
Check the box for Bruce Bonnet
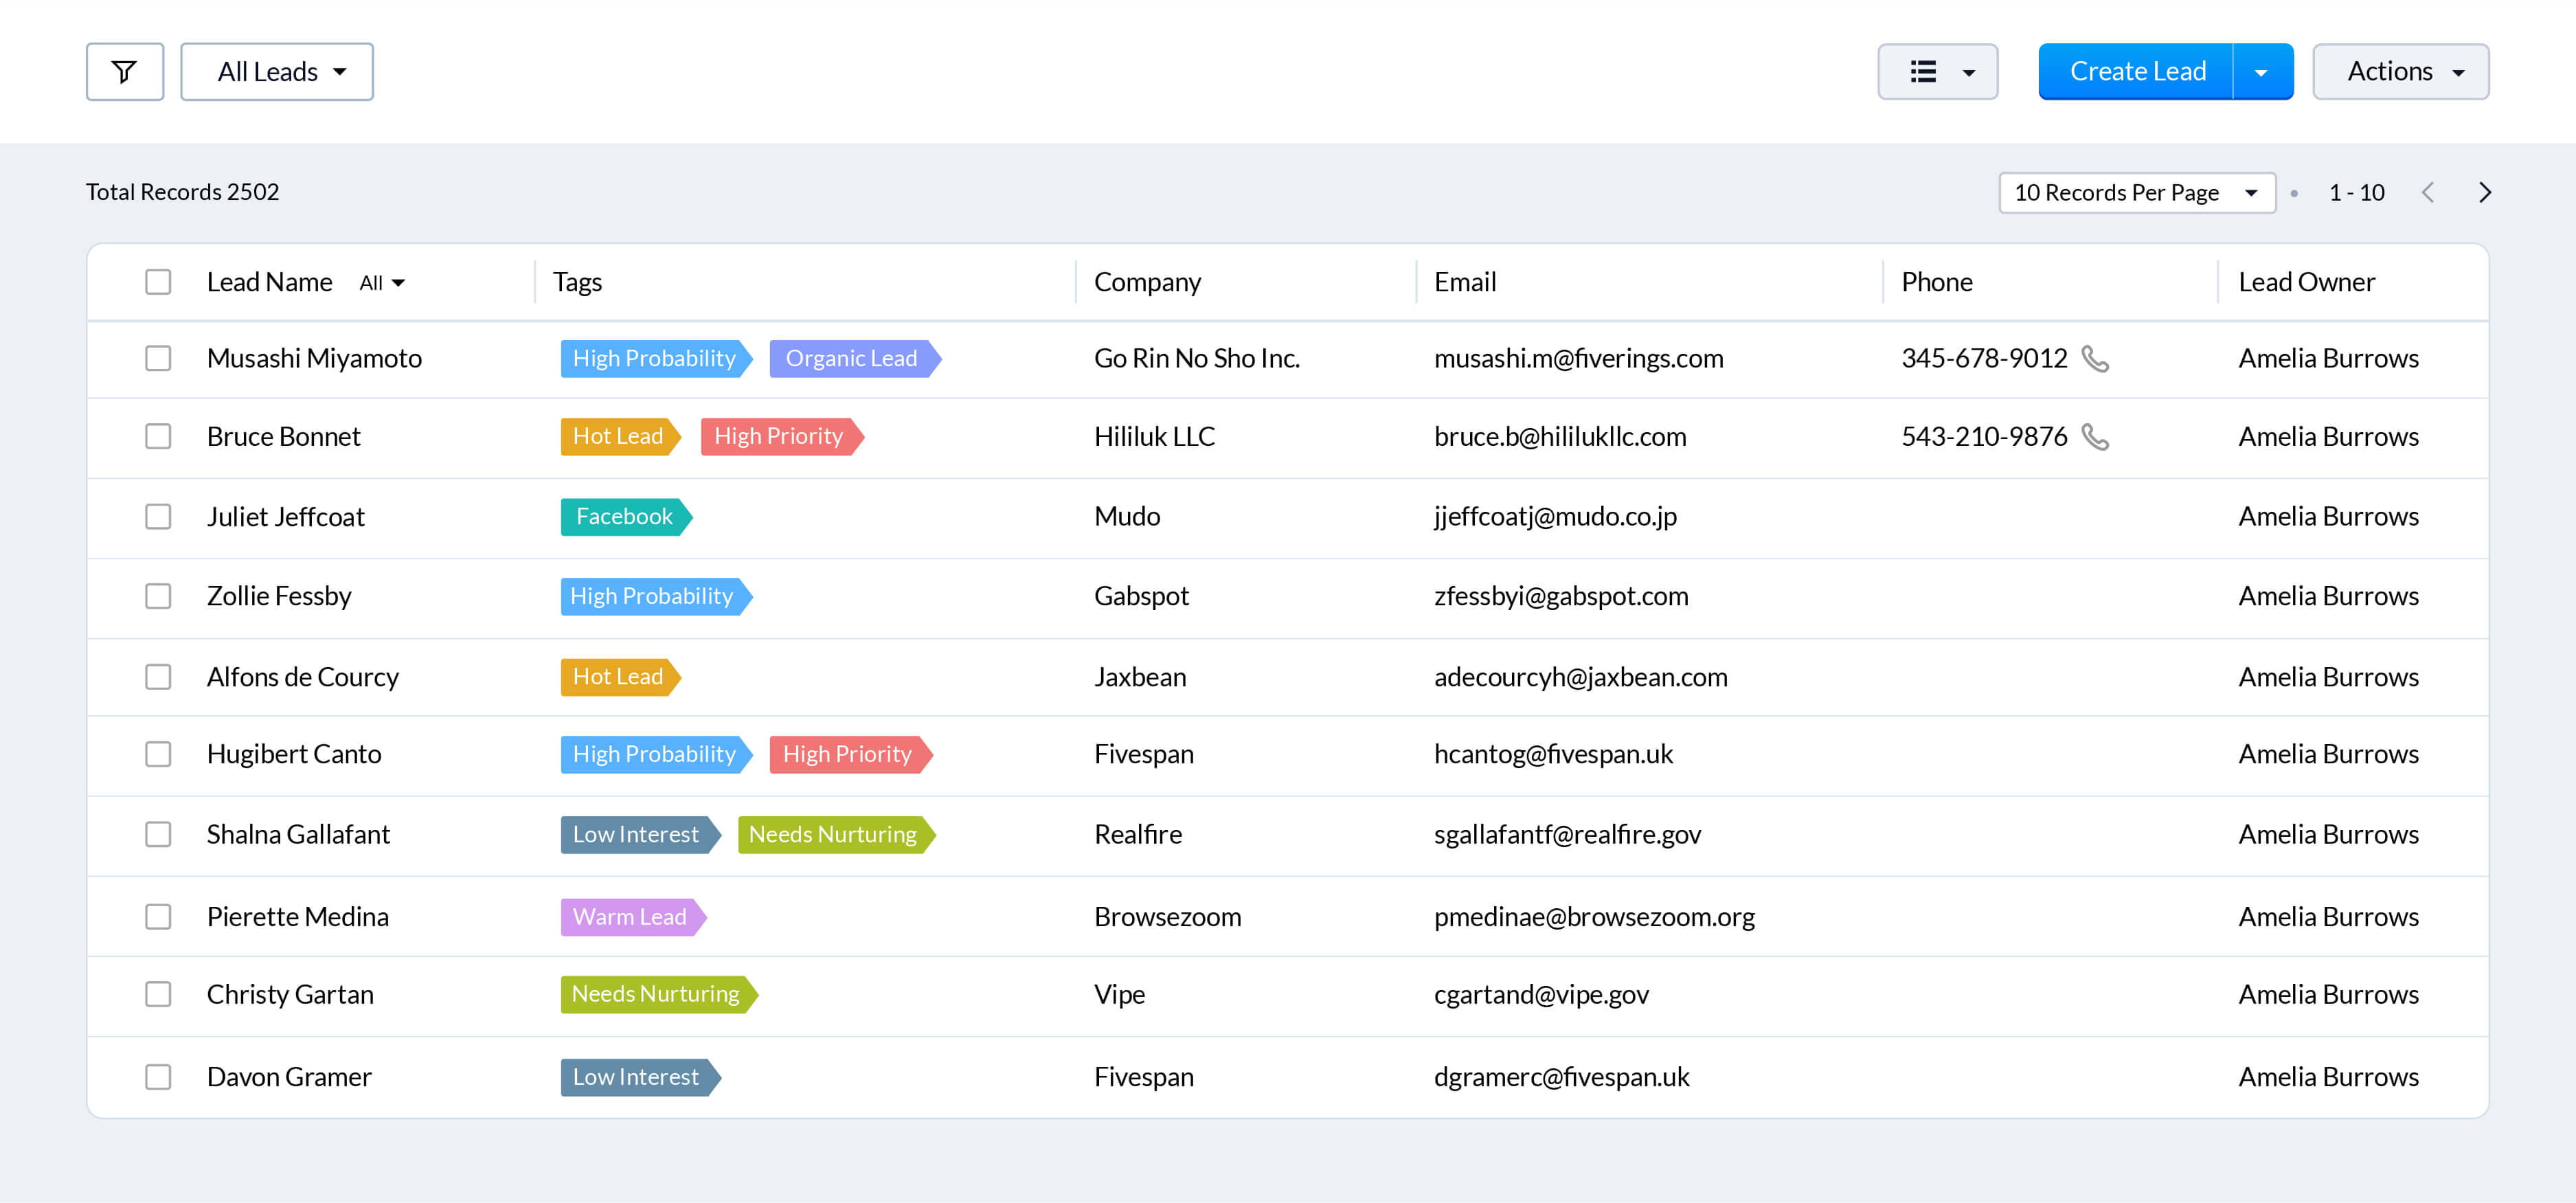click(x=158, y=437)
